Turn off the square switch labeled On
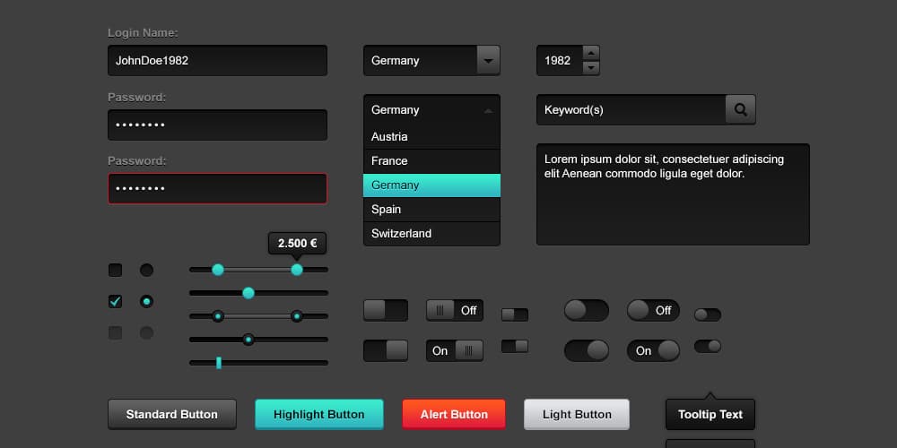 point(455,351)
